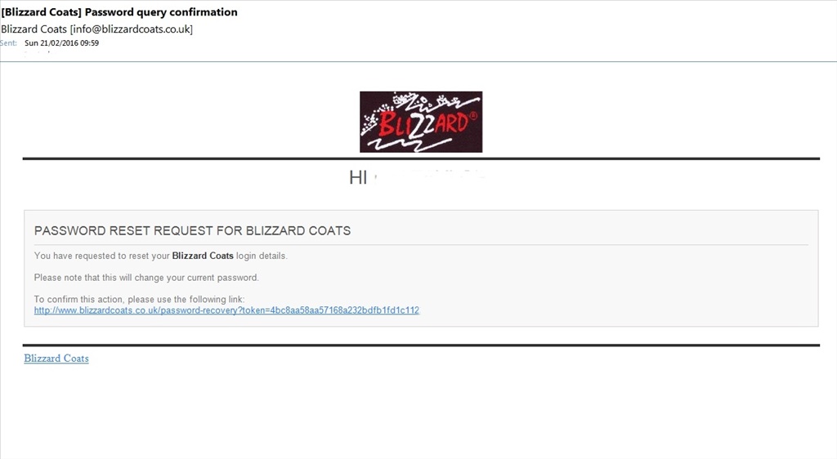Image resolution: width=837 pixels, height=459 pixels.
Task: Click the registered trademark symbol on logo
Action: 473,116
